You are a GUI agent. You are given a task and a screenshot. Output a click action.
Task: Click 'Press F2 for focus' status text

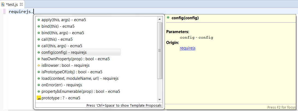[x=282, y=107]
